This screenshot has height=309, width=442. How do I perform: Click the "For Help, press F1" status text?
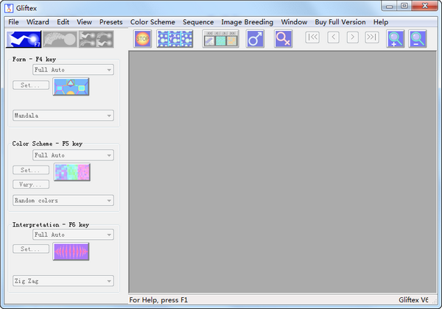(x=158, y=300)
